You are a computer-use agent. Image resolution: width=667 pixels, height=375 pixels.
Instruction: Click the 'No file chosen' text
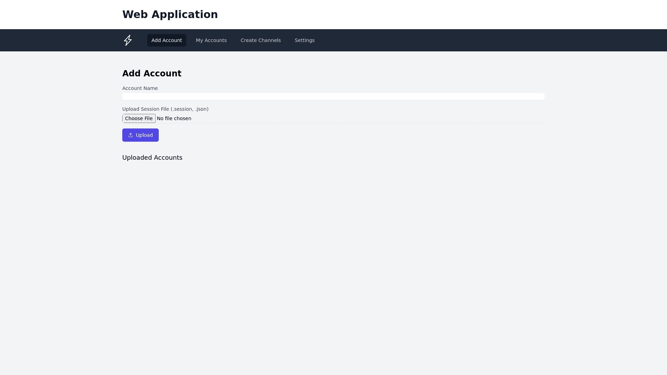(174, 118)
